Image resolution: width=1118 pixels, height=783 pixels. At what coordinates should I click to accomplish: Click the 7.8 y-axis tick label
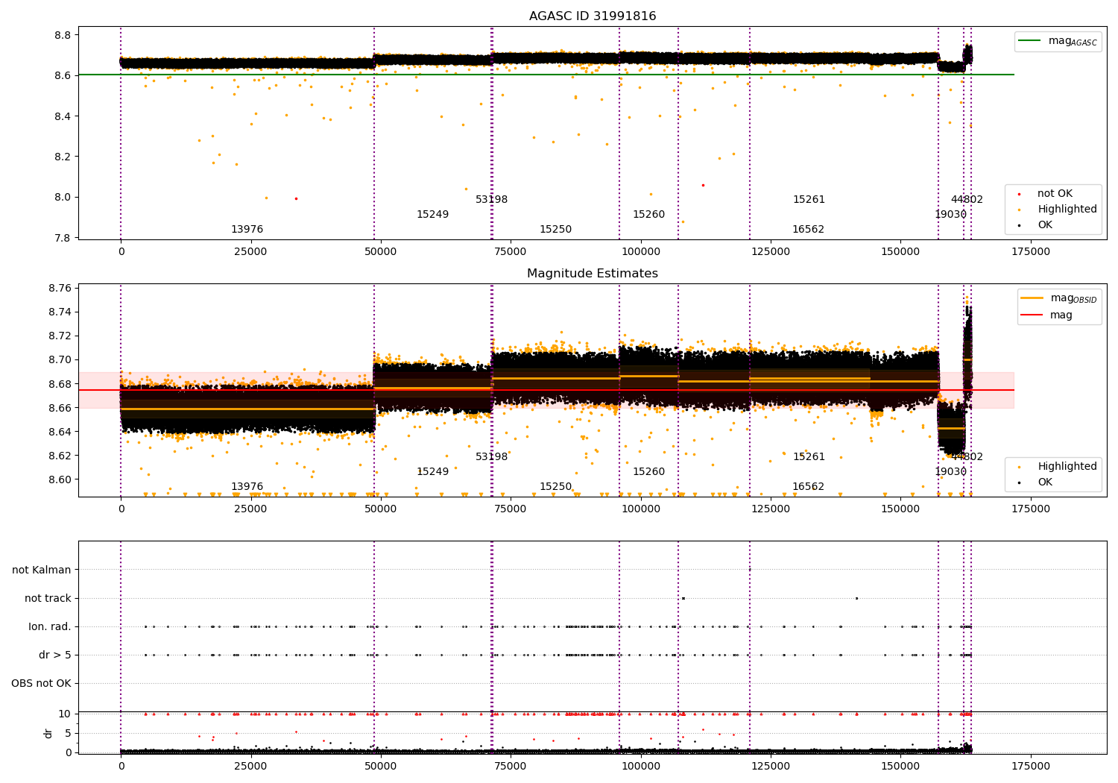[63, 238]
